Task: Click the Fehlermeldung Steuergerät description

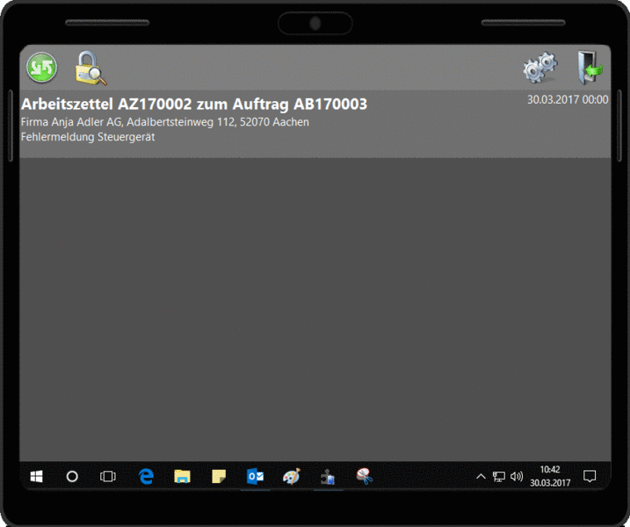Action: pos(88,137)
